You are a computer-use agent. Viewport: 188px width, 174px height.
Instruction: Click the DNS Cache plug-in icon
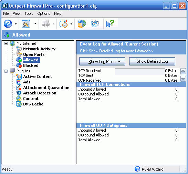coord(19,104)
